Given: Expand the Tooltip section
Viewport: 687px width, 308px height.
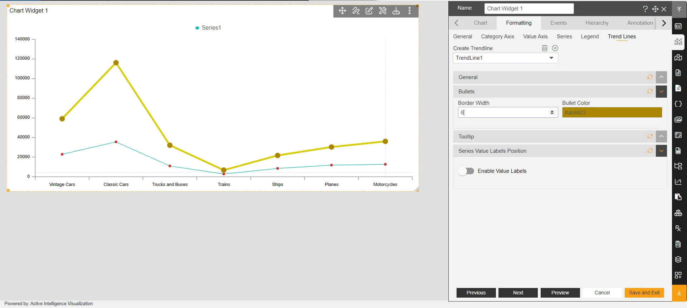Looking at the screenshot, I should coord(661,137).
